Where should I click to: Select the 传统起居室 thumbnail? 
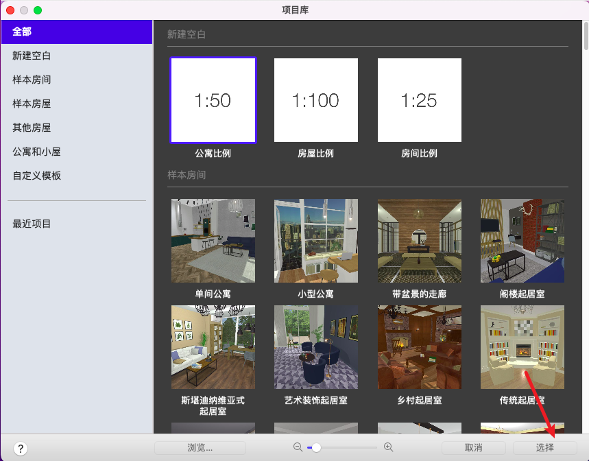point(522,347)
